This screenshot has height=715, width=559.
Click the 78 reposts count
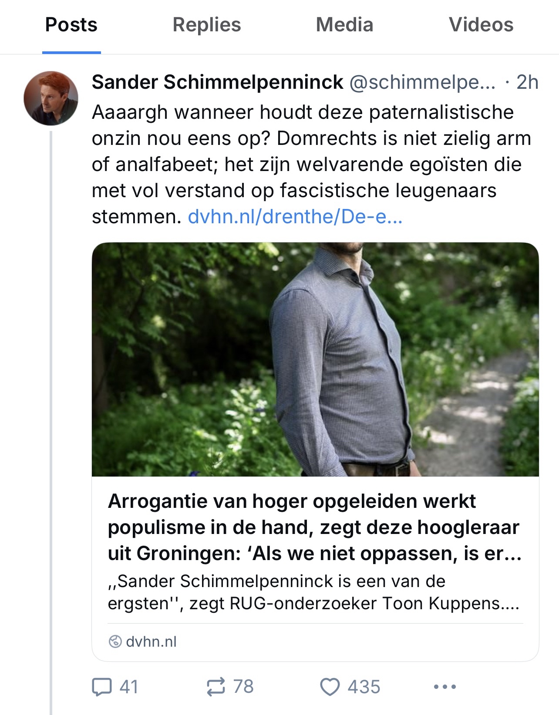[x=243, y=687]
